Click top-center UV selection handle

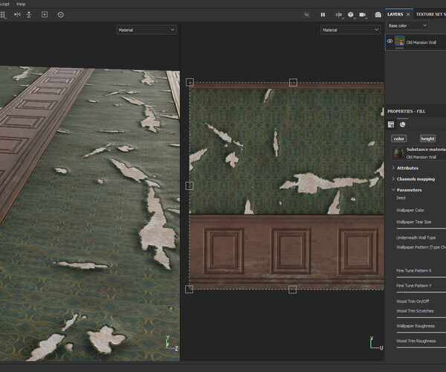click(x=293, y=83)
